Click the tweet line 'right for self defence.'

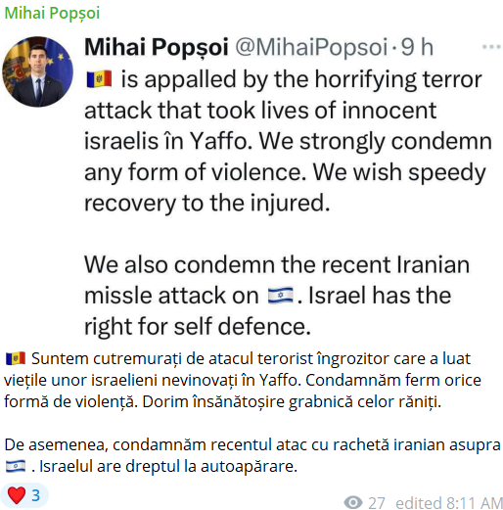coord(198,326)
